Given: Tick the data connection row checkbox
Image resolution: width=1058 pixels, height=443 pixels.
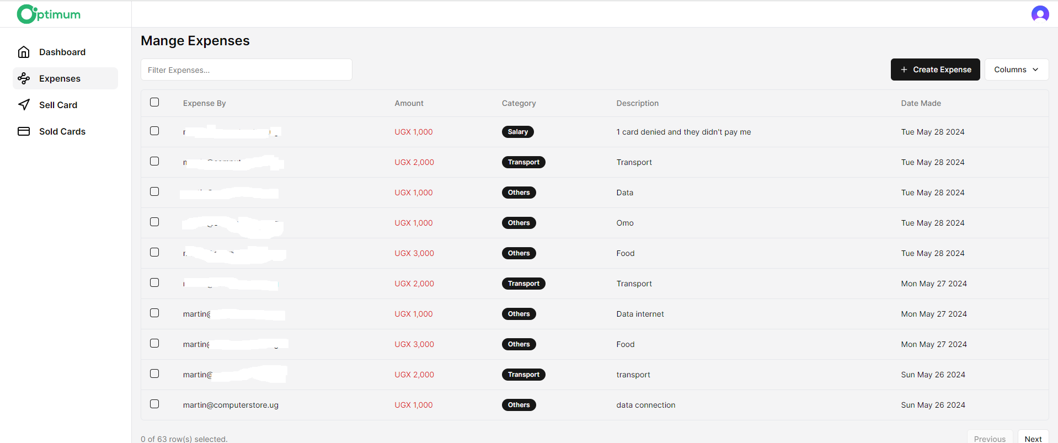Looking at the screenshot, I should [x=154, y=404].
